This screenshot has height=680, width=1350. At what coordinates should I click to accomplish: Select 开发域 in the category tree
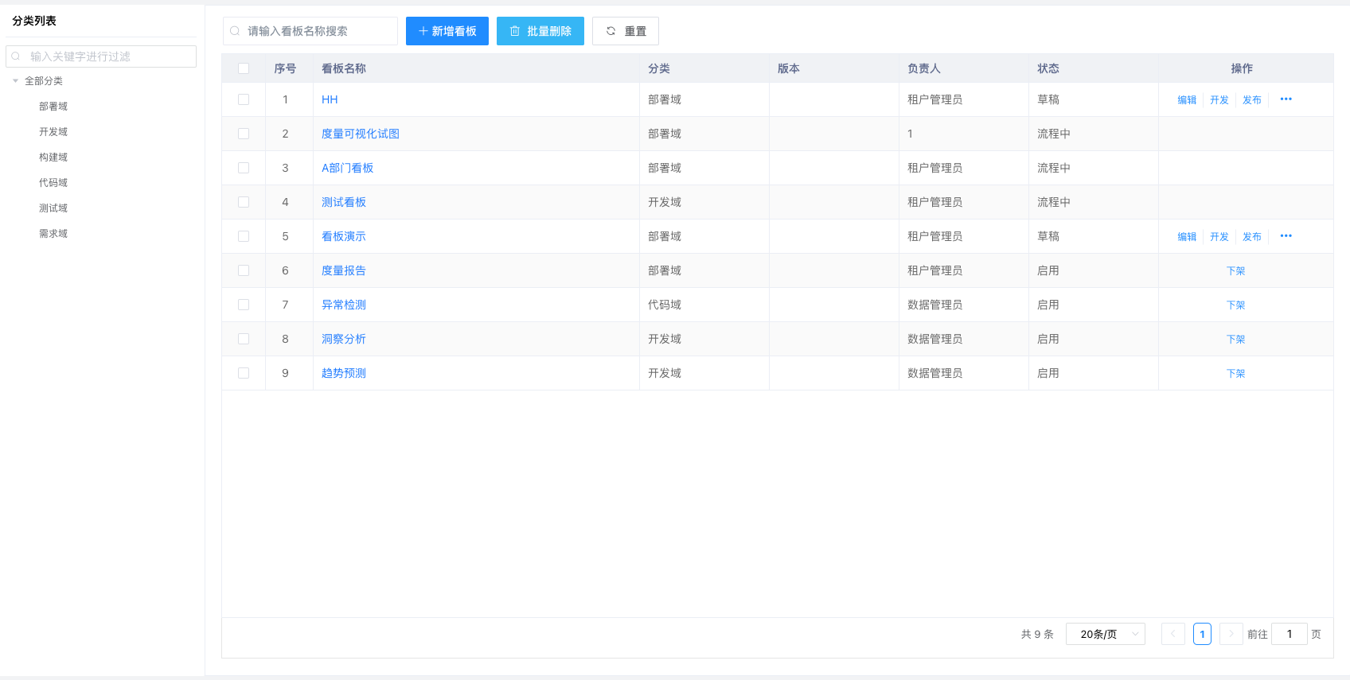tap(53, 132)
